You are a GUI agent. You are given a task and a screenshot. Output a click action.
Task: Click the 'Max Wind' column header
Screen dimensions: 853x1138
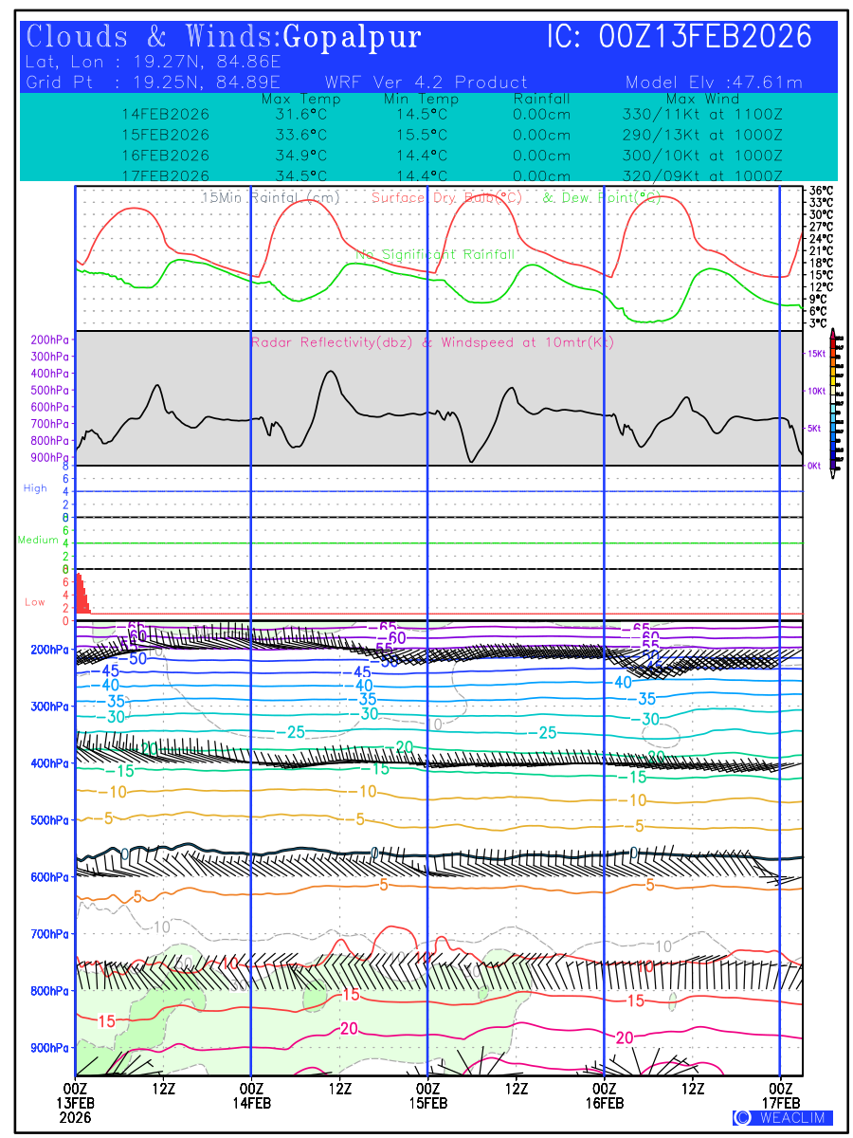point(702,99)
